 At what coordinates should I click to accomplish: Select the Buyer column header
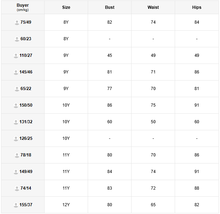[x=23, y=7]
